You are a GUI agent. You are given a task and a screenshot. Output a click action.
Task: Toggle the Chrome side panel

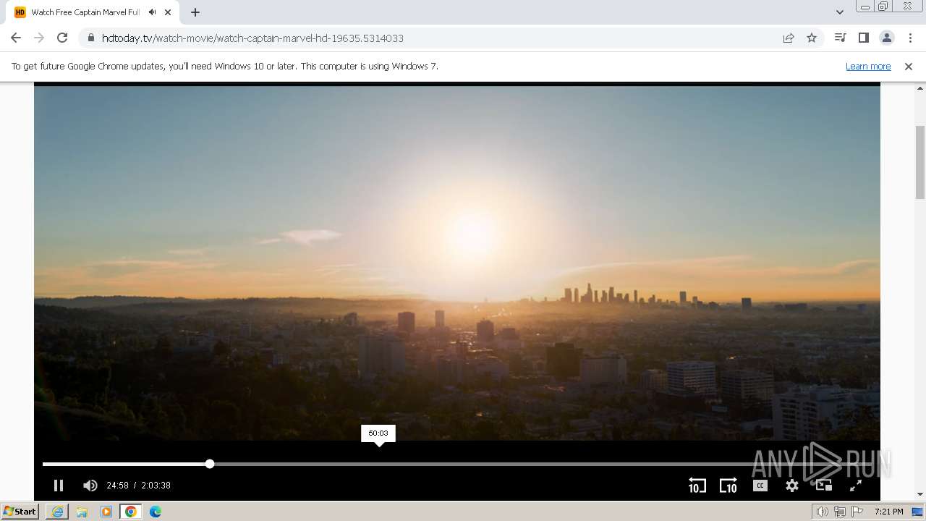click(x=863, y=38)
